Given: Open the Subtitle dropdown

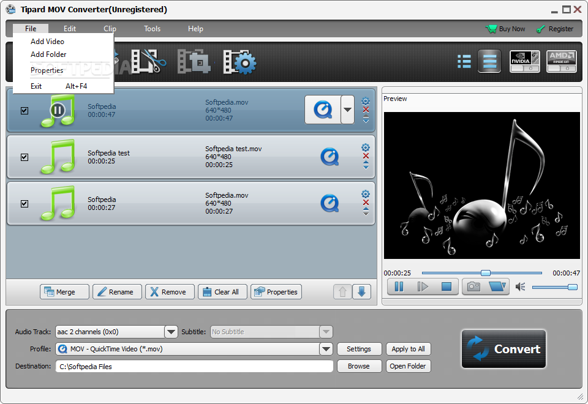Looking at the screenshot, I should tap(326, 332).
